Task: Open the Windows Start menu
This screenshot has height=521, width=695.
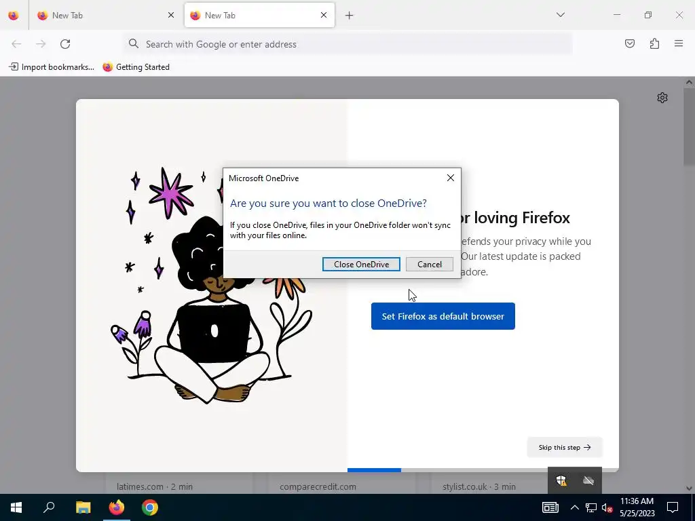Action: (x=16, y=507)
